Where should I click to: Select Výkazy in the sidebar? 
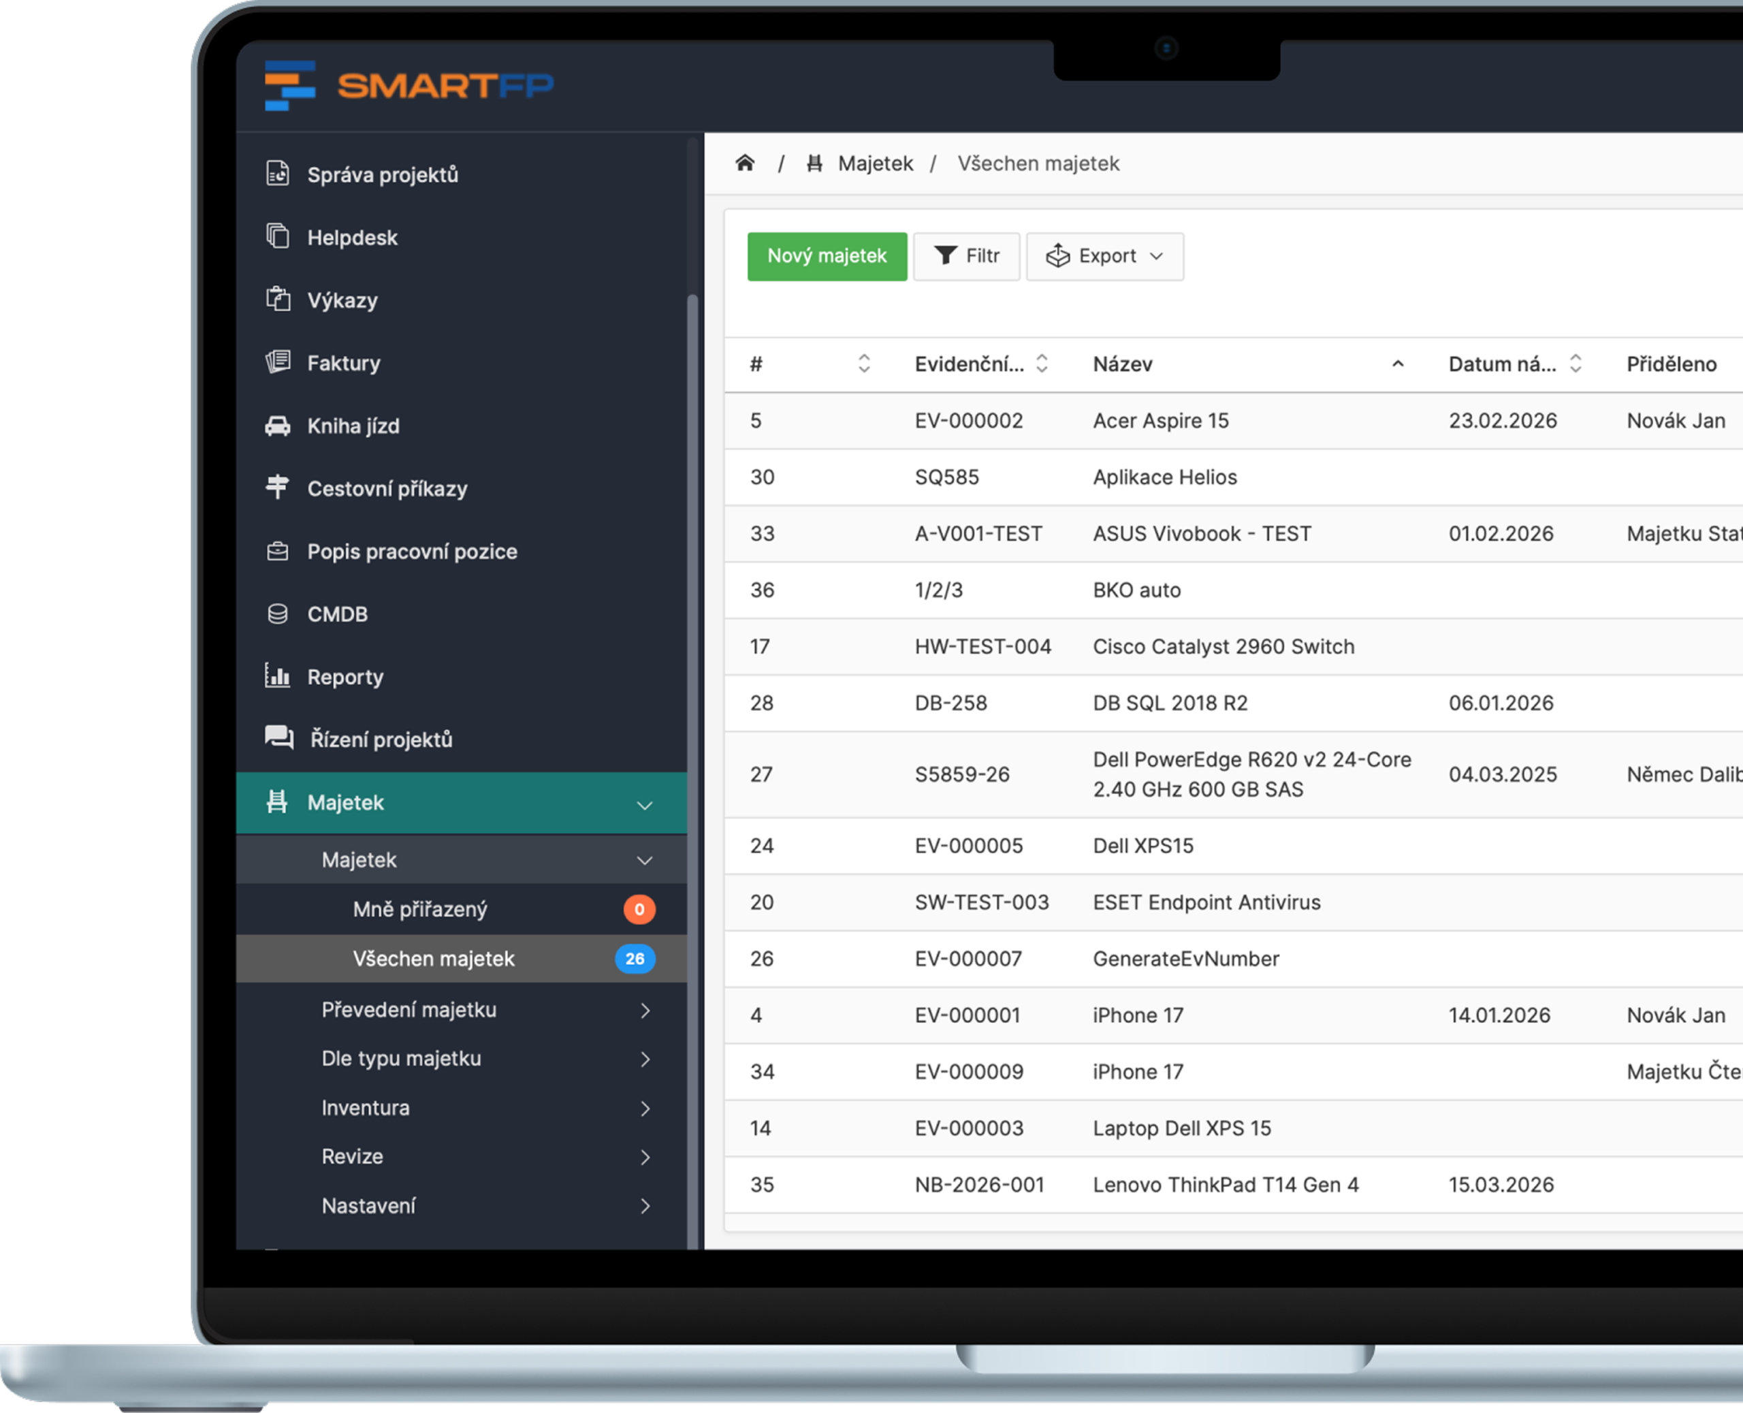click(x=342, y=300)
